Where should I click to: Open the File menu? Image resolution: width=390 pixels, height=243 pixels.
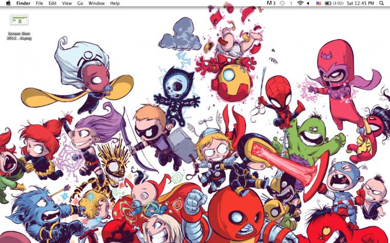pyautogui.click(x=40, y=3)
